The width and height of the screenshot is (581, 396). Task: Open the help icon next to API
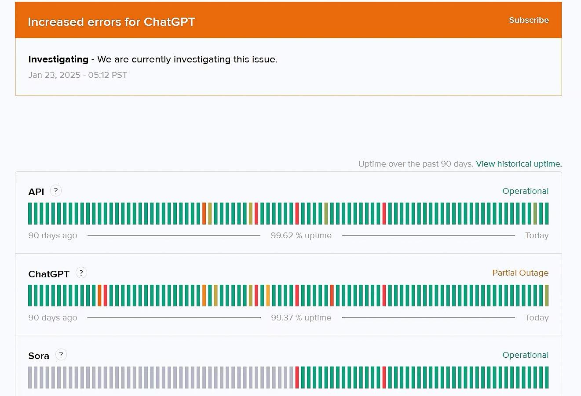[56, 191]
